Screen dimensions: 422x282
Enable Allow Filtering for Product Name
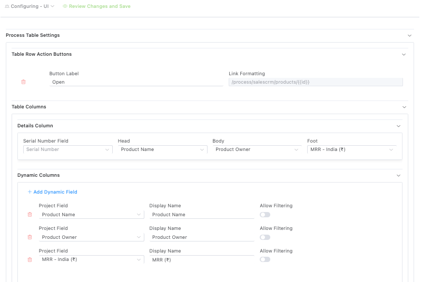click(265, 215)
